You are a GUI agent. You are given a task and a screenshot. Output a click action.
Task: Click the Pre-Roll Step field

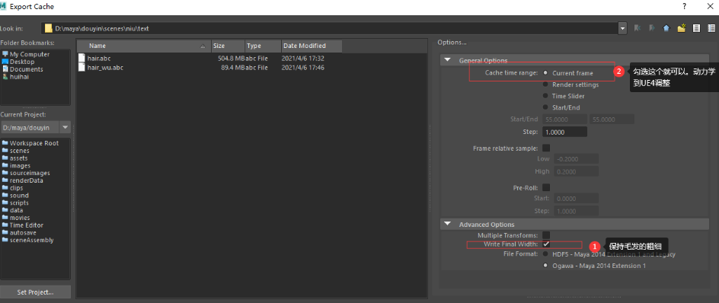[576, 212]
